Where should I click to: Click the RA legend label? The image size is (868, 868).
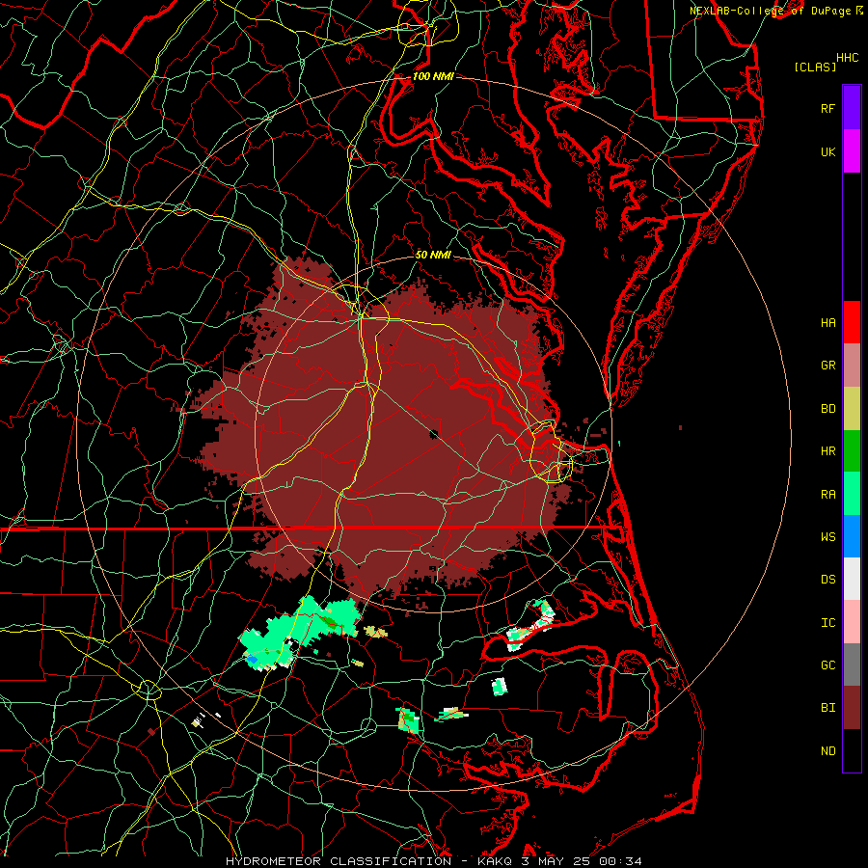(x=827, y=495)
